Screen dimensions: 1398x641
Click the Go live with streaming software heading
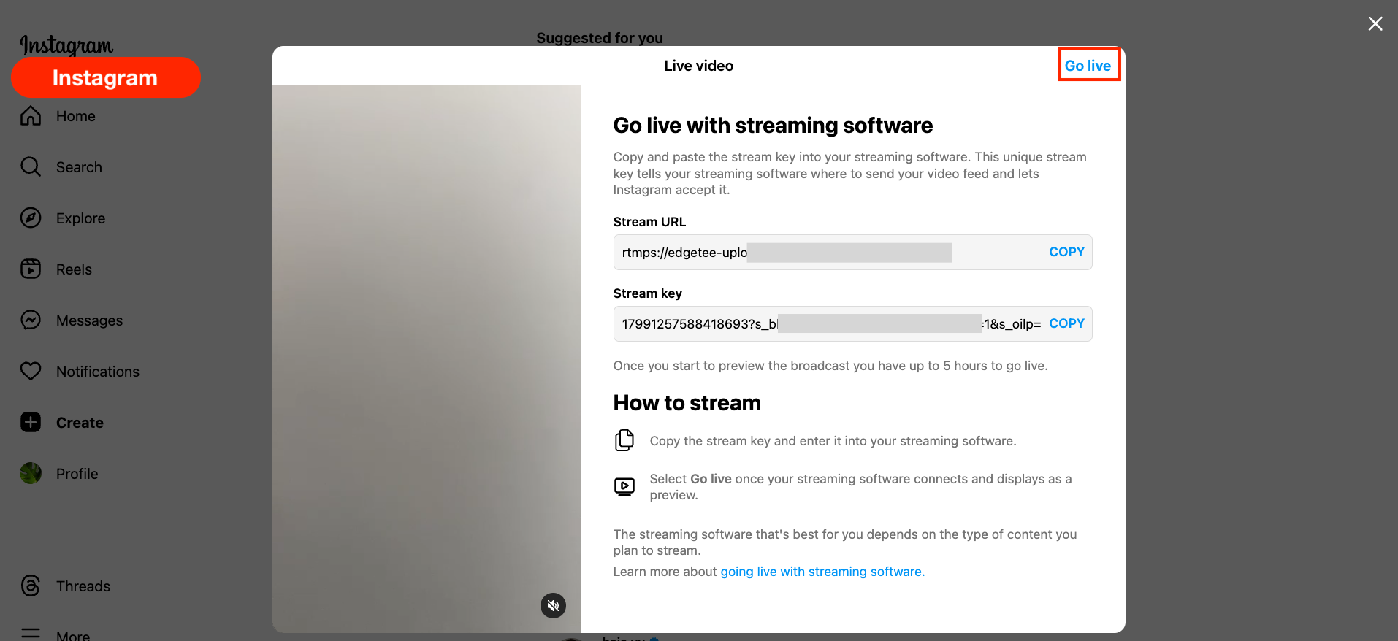tap(773, 126)
